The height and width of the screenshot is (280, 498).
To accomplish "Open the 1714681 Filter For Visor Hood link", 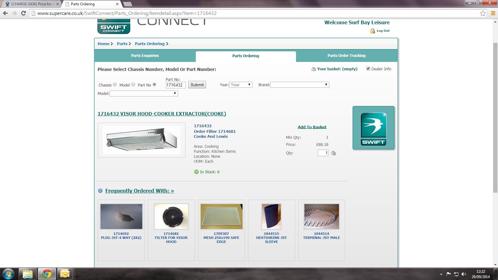I will click(x=171, y=238).
